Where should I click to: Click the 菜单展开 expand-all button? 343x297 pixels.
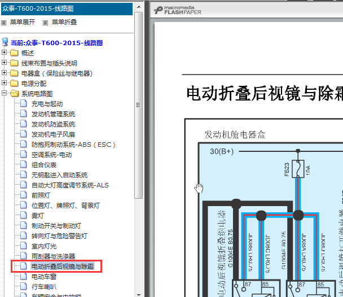[x=23, y=22]
